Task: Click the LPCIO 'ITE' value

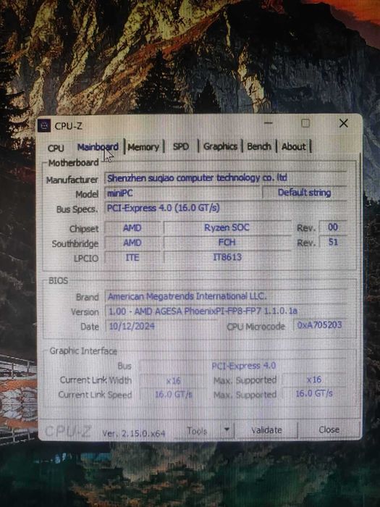Action: (132, 257)
